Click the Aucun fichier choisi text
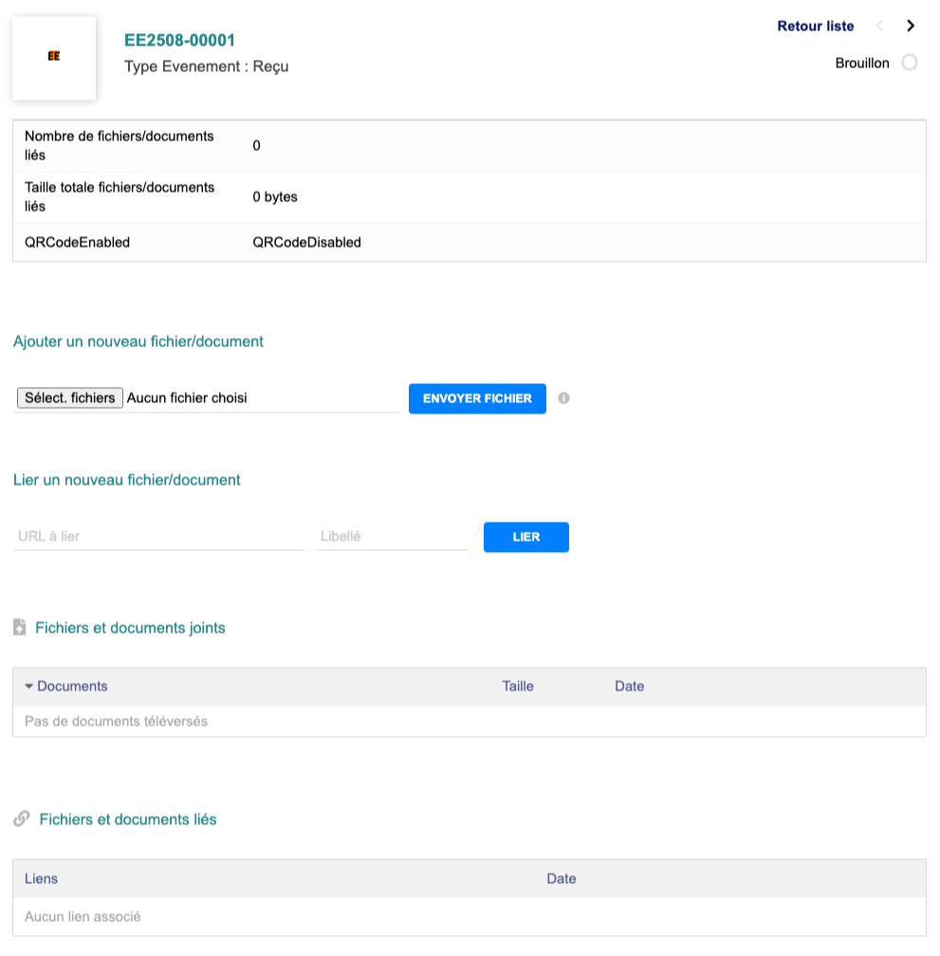This screenshot has width=940, height=956. [x=187, y=398]
